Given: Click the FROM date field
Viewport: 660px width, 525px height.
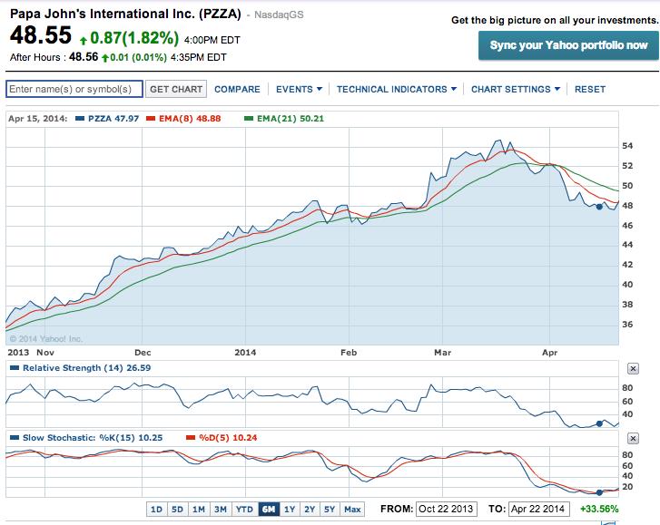Looking at the screenshot, I should (x=446, y=509).
